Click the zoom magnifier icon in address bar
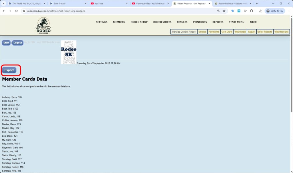293x173 pixels. 218,11
